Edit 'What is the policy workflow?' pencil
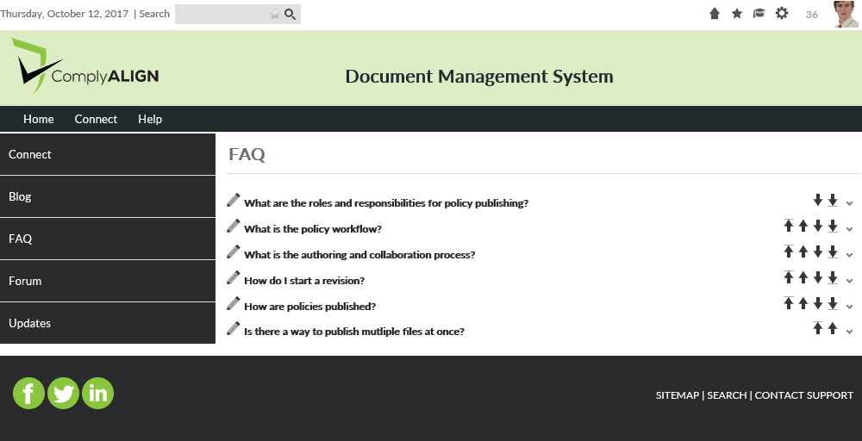This screenshot has height=441, width=862. (234, 226)
